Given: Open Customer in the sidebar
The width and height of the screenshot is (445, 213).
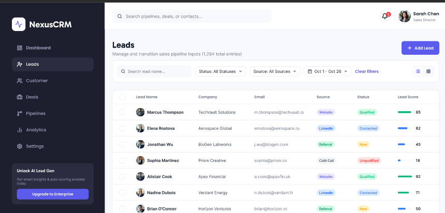Looking at the screenshot, I should (53, 81).
